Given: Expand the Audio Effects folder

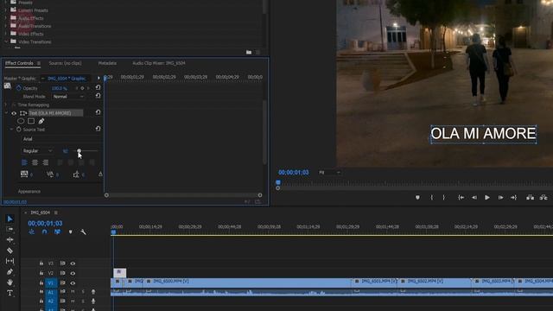Looking at the screenshot, I should coord(5,18).
